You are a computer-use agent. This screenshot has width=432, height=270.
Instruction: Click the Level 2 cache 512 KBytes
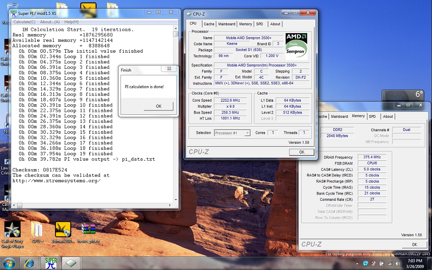click(292, 112)
